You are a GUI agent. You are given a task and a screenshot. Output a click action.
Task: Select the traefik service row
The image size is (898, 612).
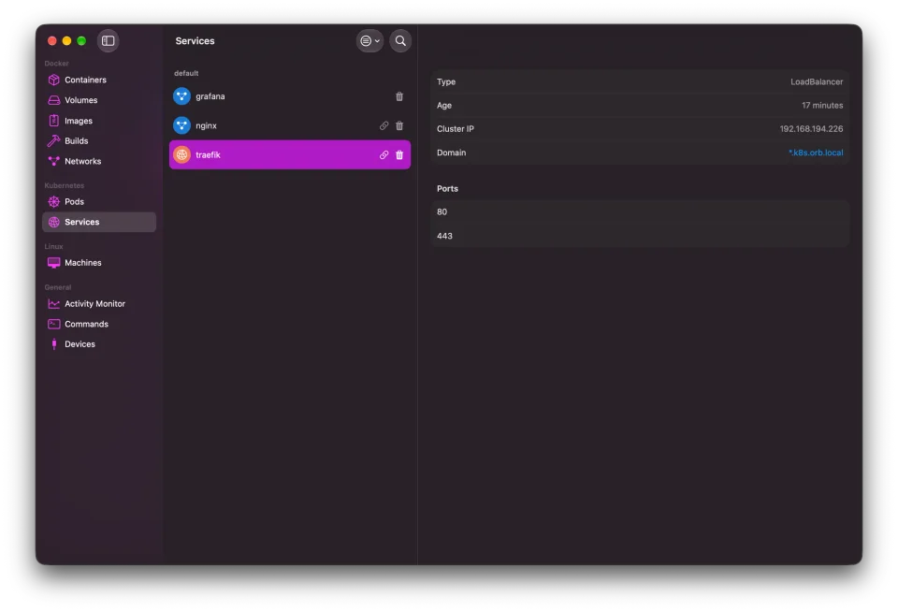tap(290, 154)
